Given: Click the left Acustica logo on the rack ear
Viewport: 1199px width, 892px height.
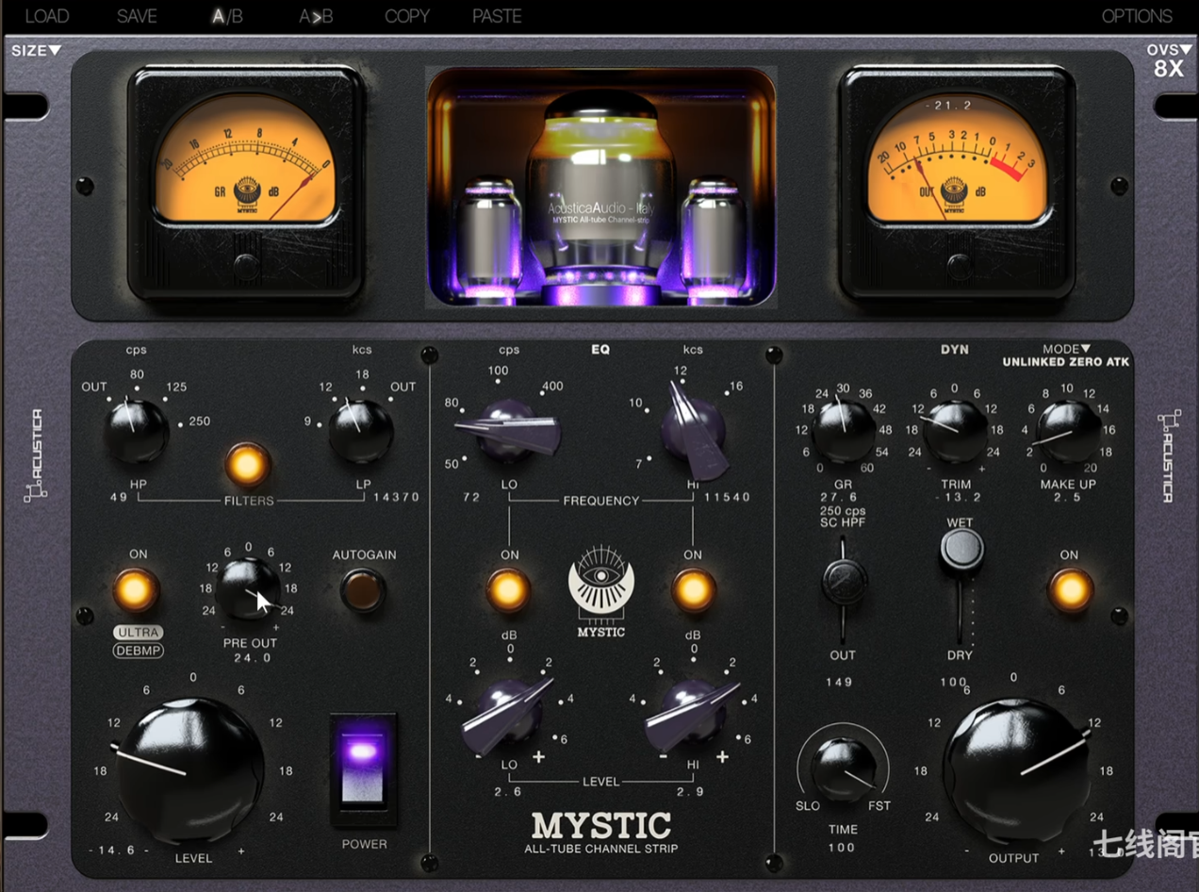Looking at the screenshot, I should point(36,455).
